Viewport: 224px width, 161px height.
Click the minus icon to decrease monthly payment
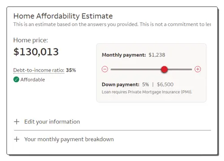pos(105,69)
